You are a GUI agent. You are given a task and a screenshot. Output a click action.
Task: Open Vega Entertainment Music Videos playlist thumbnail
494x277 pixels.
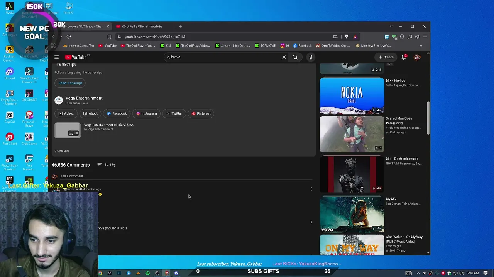[68, 130]
